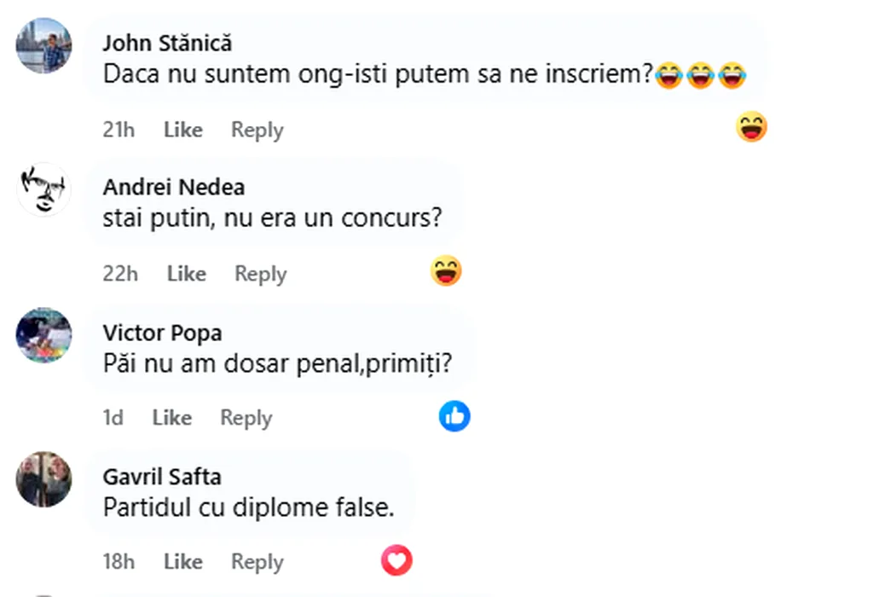Reply to Andrei Nedea's comment
Image resolution: width=885 pixels, height=597 pixels.
(x=261, y=275)
